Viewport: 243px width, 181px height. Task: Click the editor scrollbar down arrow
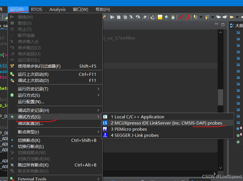tap(220, 168)
